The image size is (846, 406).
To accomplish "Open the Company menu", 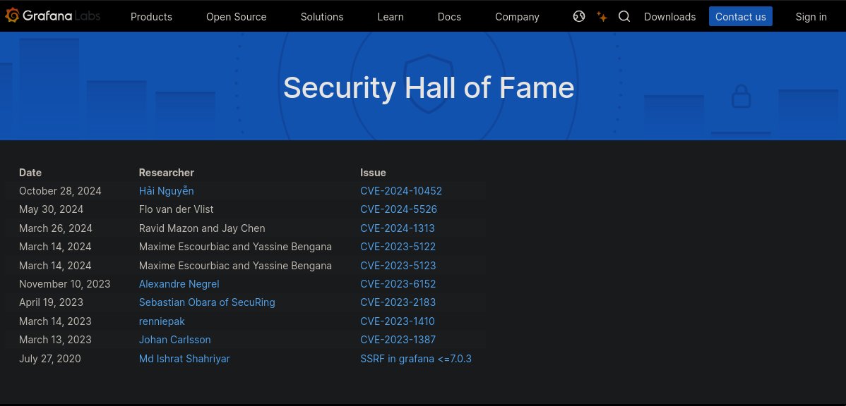I will [x=517, y=16].
